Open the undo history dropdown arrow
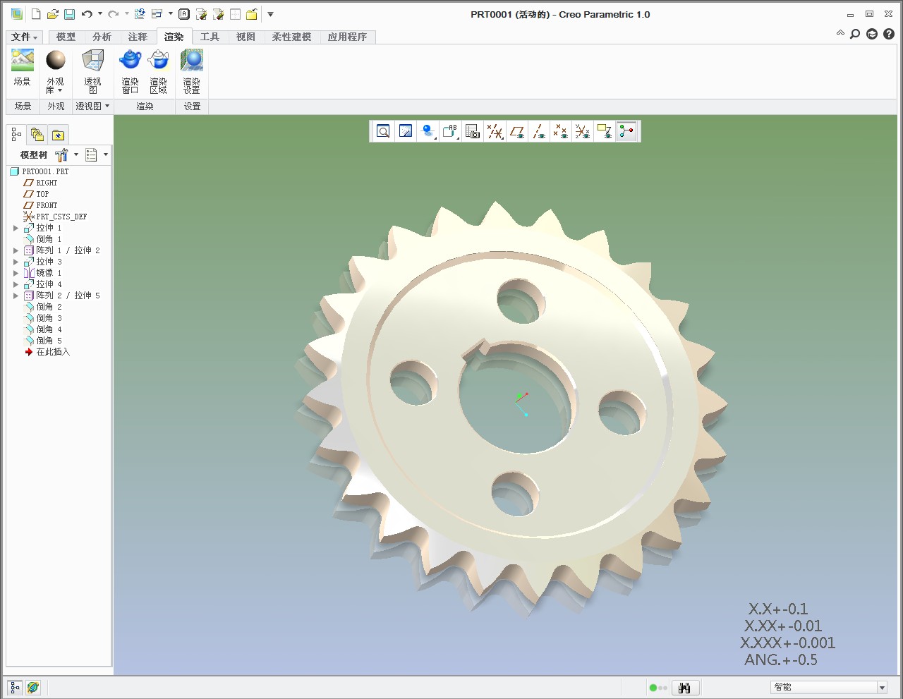 [x=100, y=14]
